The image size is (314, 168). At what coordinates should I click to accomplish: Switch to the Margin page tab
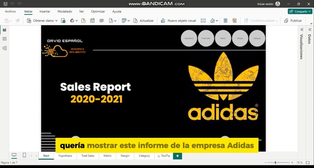[x=125, y=156]
